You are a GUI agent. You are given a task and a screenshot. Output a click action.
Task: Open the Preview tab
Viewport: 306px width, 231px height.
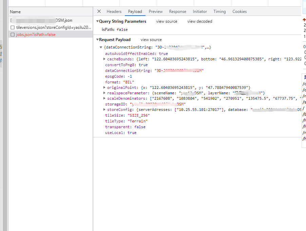click(155, 12)
